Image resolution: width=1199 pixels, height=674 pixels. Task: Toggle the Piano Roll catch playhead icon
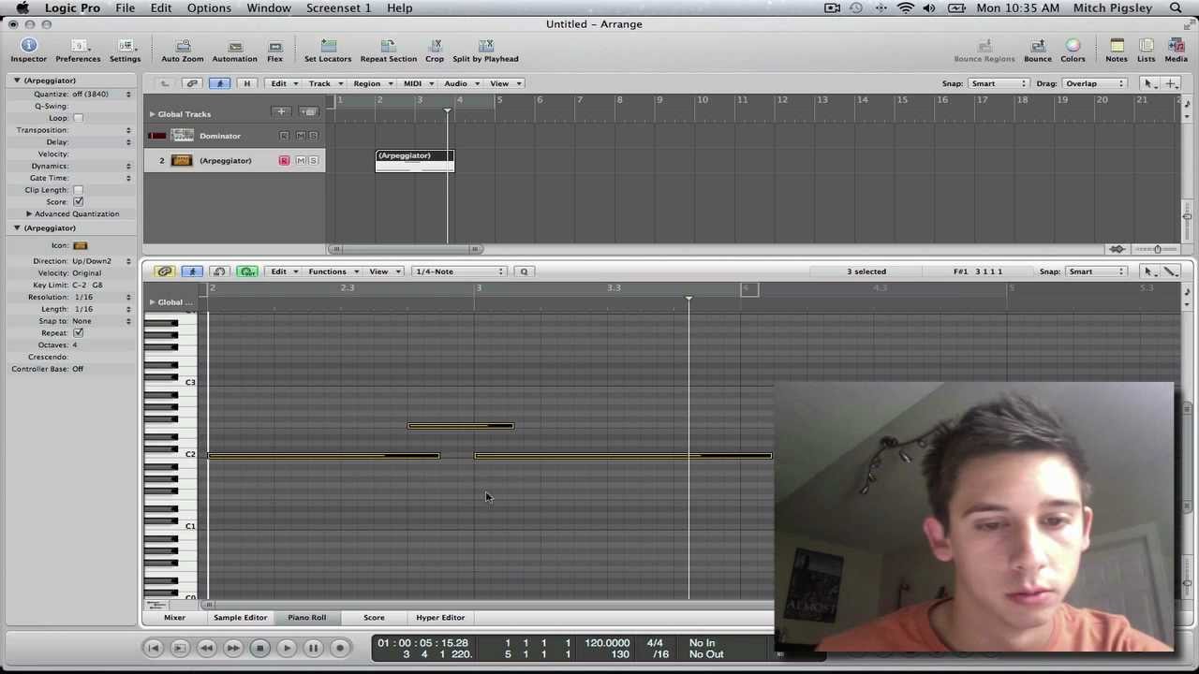pyautogui.click(x=192, y=271)
